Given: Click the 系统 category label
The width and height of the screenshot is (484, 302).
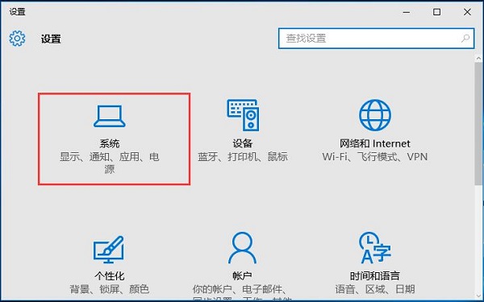Looking at the screenshot, I should [110, 143].
